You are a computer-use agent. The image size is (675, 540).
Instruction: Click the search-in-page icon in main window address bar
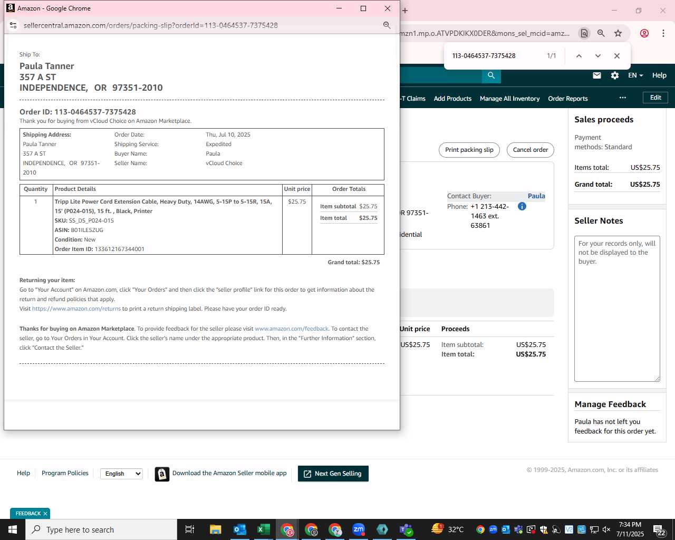(584, 33)
